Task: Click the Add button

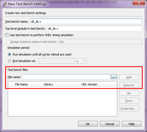Action: 129,77
